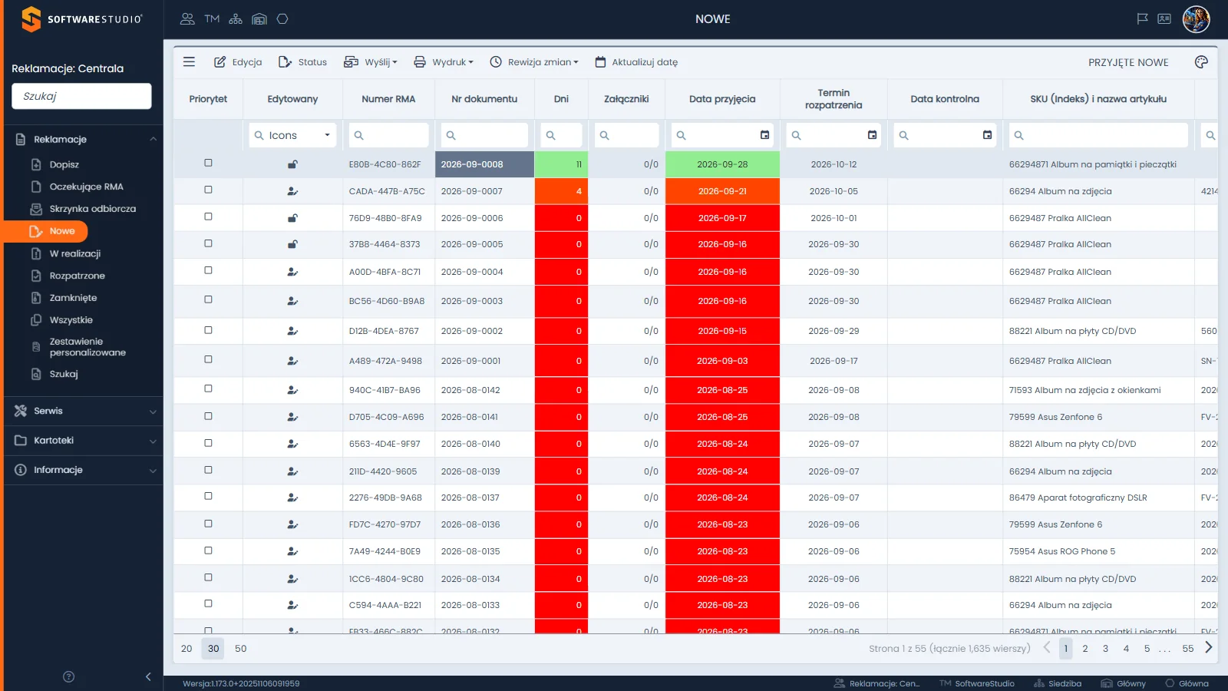Expand the Rewizja zmian dropdown

coord(534,62)
